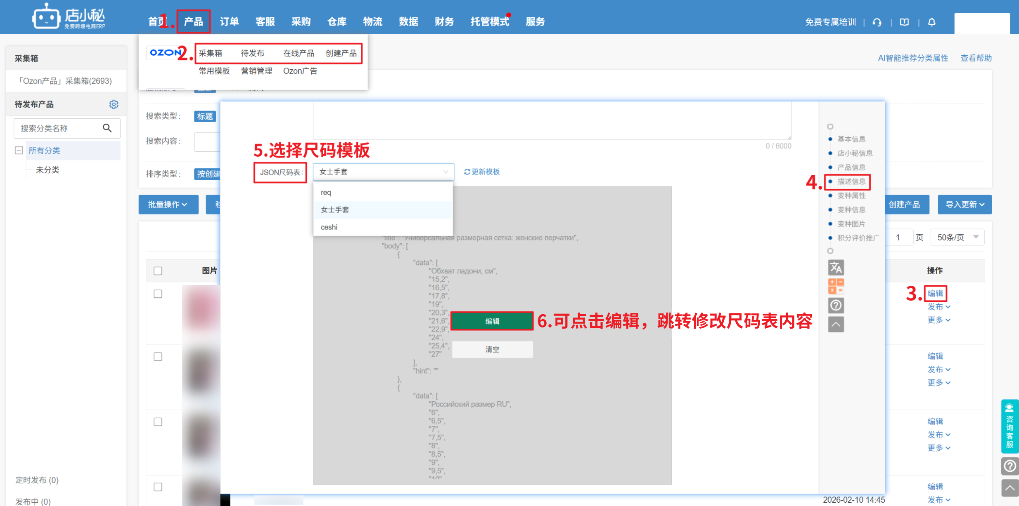Click the green 编辑 button over size table
1019x506 pixels.
492,321
